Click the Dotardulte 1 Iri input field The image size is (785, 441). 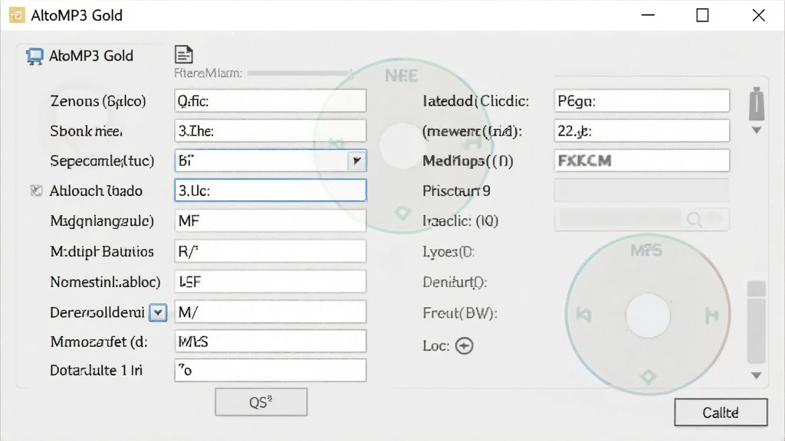click(271, 371)
